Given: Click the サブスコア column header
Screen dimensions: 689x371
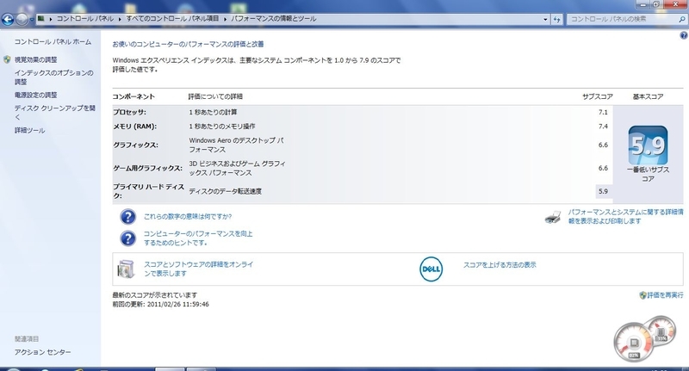Looking at the screenshot, I should pyautogui.click(x=598, y=96).
